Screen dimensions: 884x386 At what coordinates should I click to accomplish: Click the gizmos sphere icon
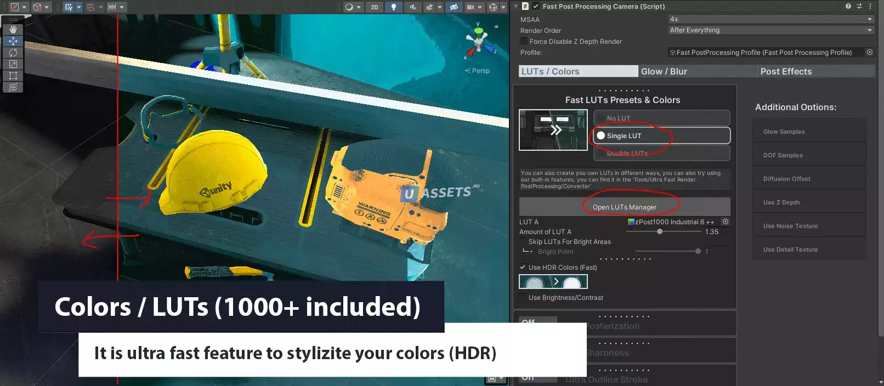tap(493, 7)
